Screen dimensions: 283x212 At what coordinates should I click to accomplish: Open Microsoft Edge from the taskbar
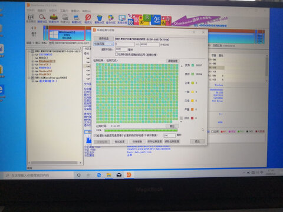pos(99,175)
